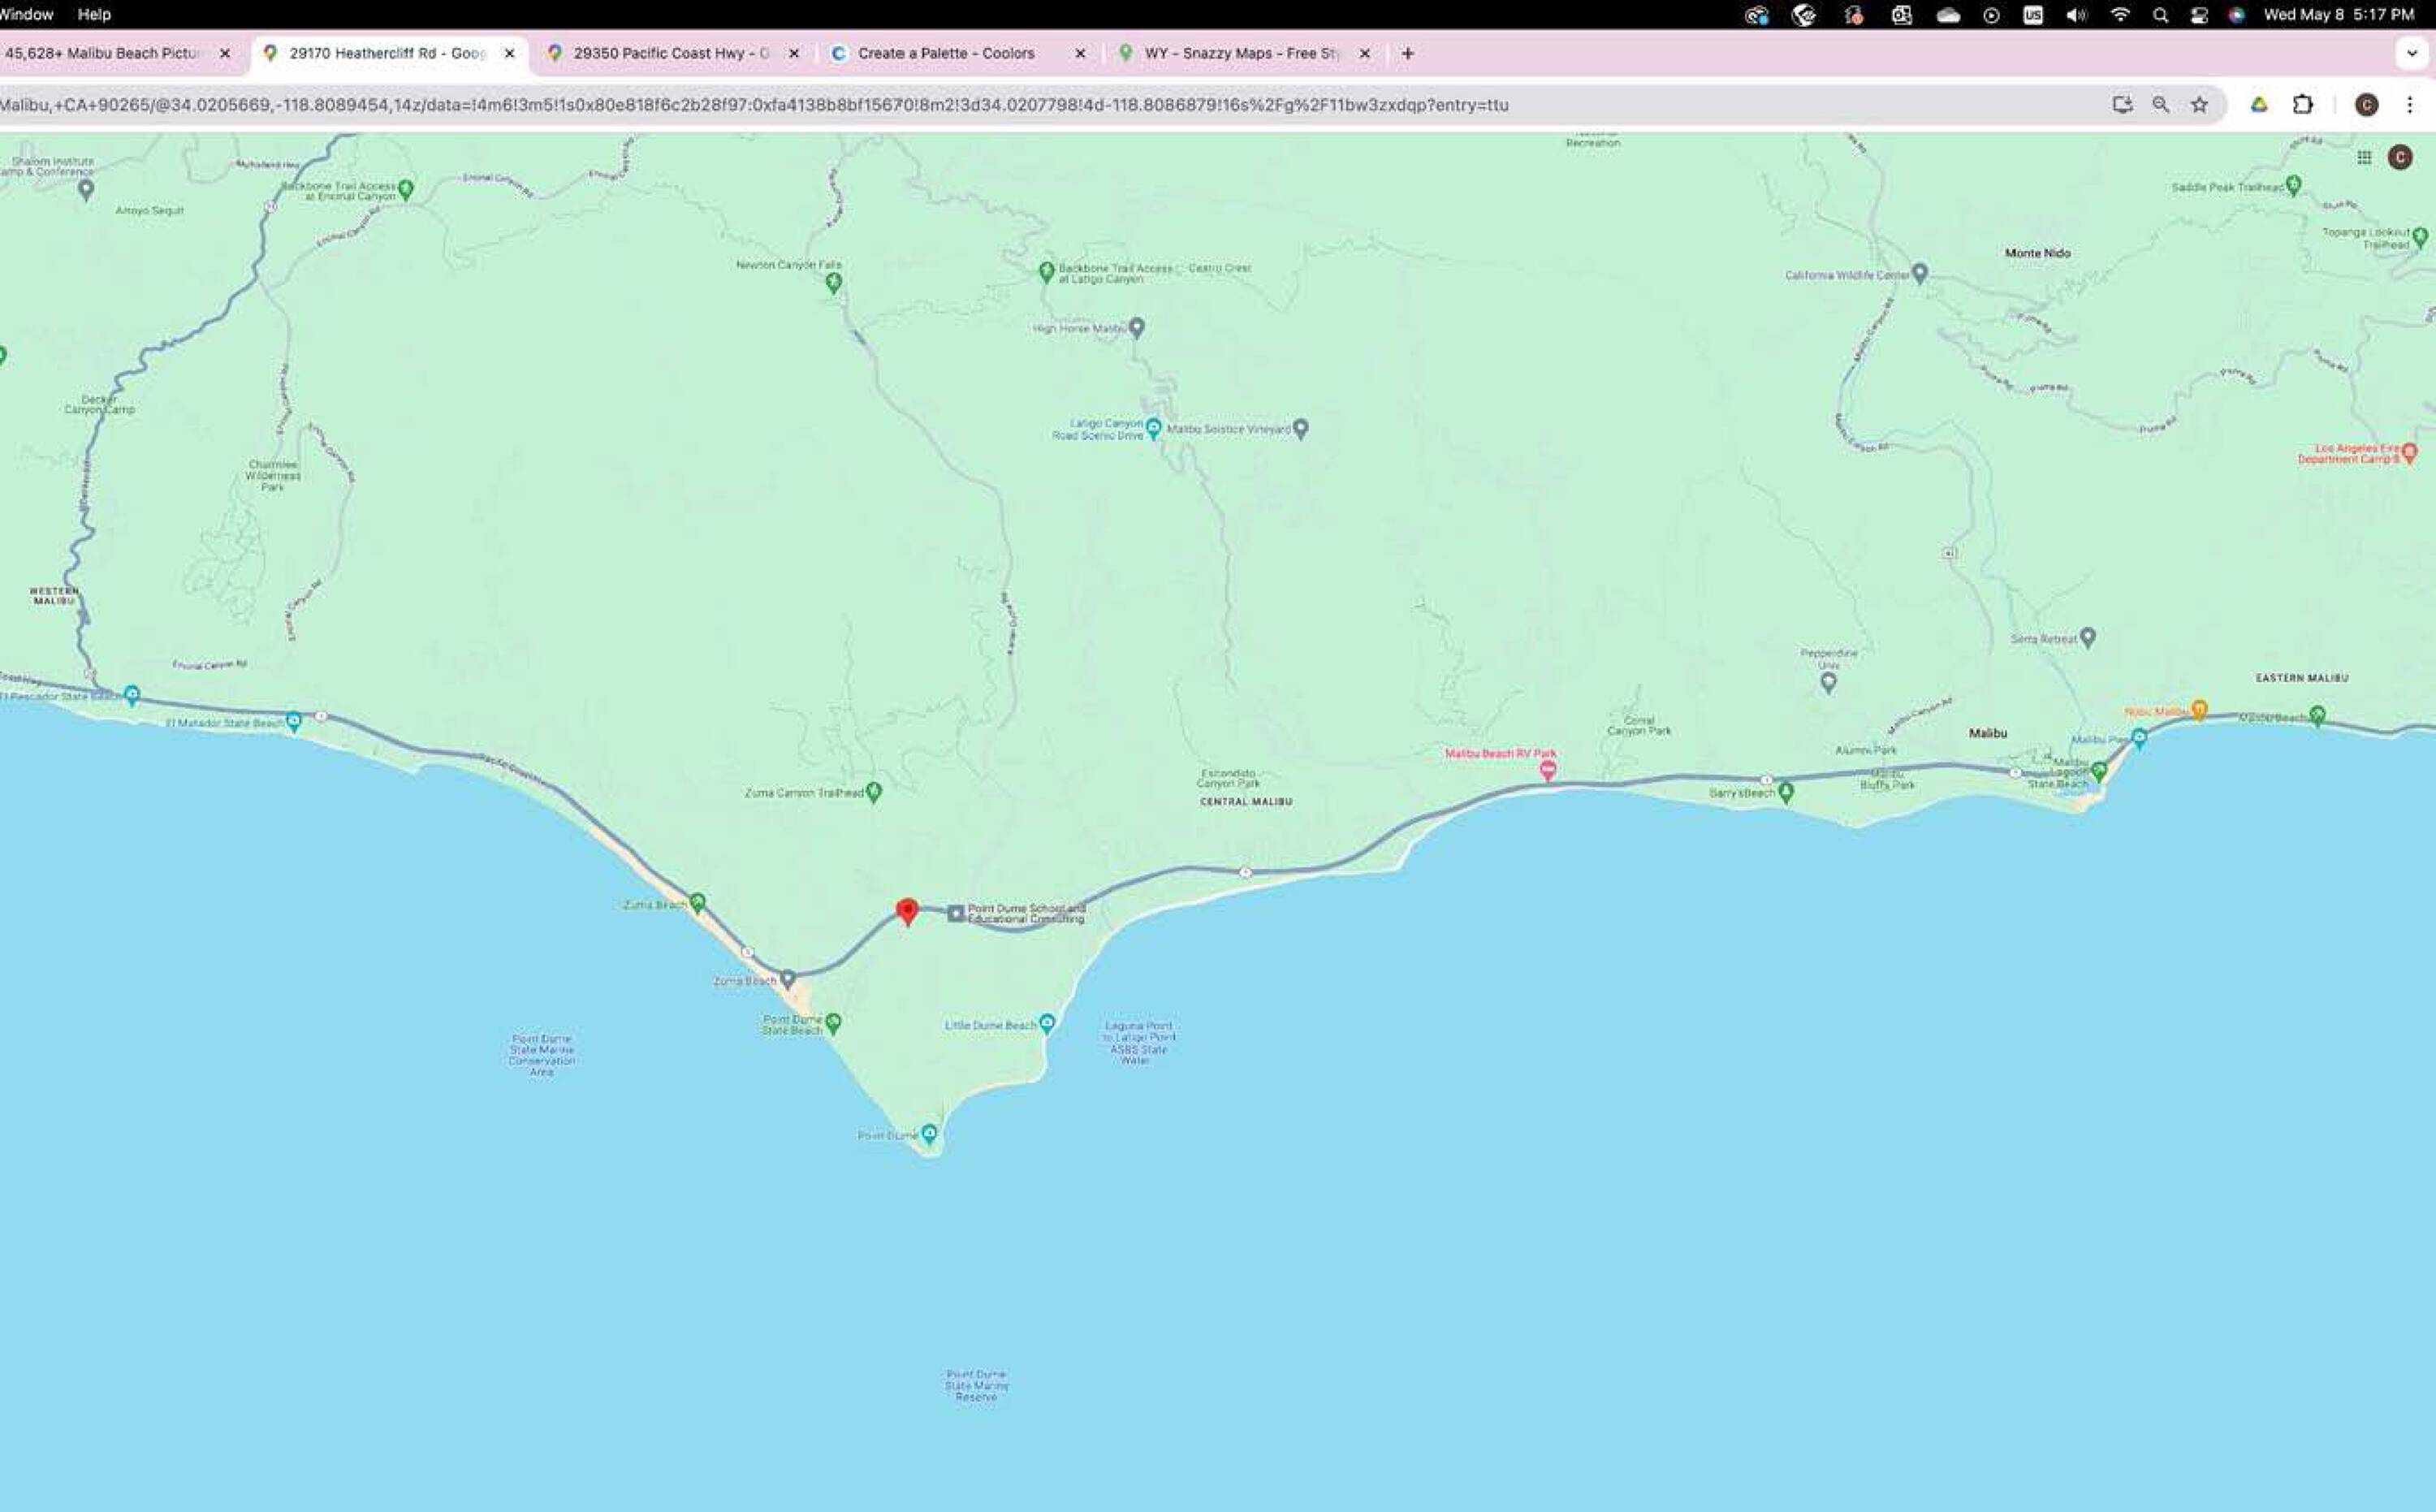Image resolution: width=2436 pixels, height=1512 pixels.
Task: Click the Point Dume State Beach marker
Action: point(833,1022)
